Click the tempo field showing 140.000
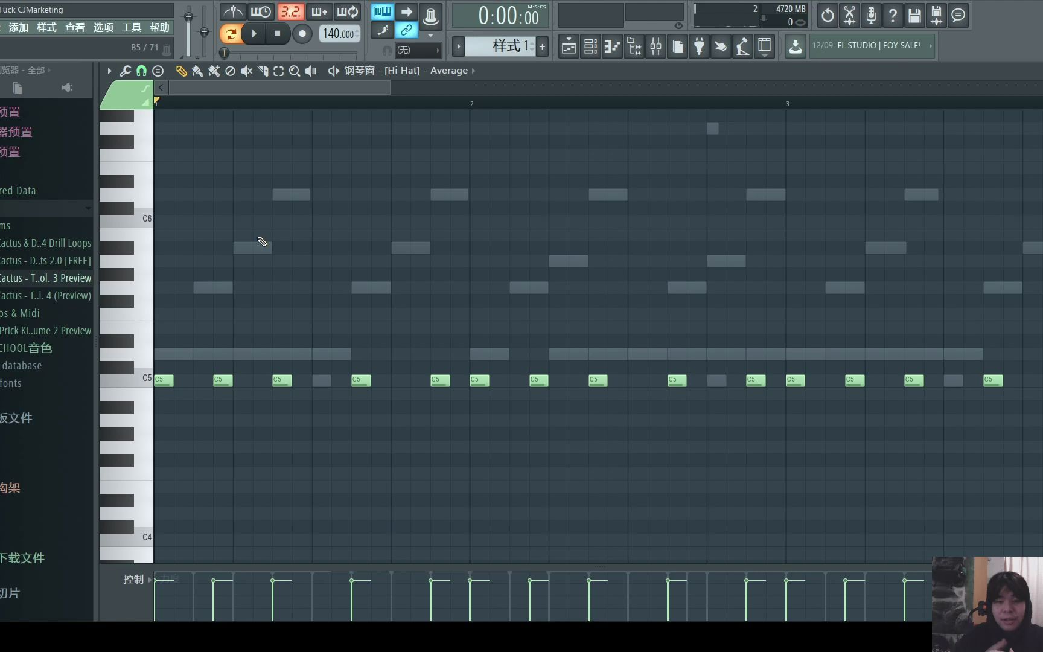This screenshot has width=1043, height=652. tap(339, 34)
